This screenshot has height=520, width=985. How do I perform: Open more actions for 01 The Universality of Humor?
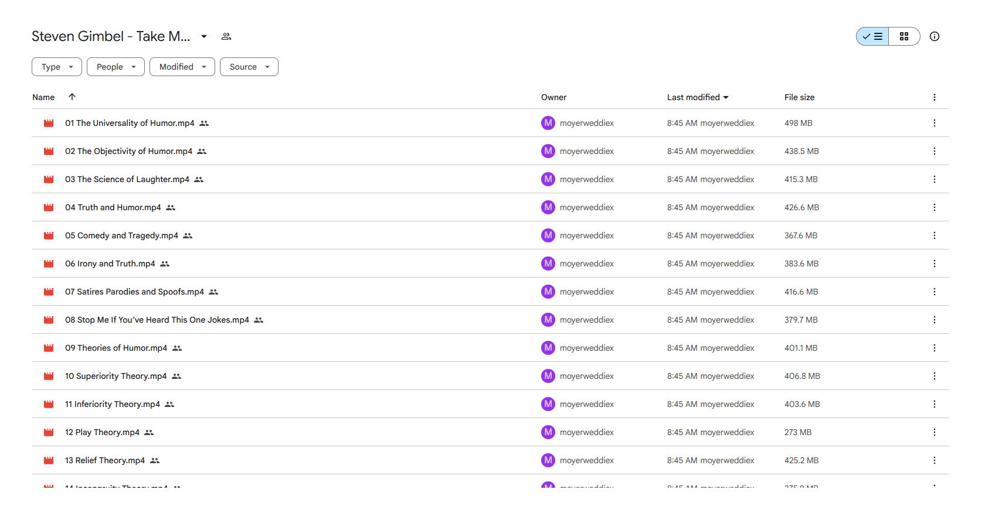tap(935, 123)
